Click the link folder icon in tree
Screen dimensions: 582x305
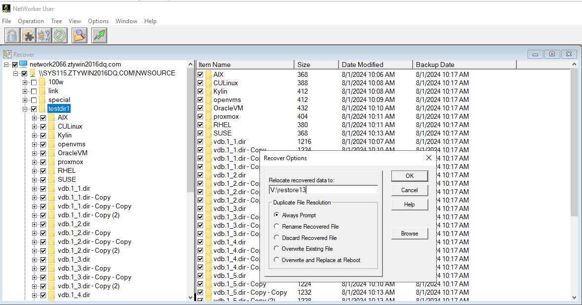pos(42,91)
